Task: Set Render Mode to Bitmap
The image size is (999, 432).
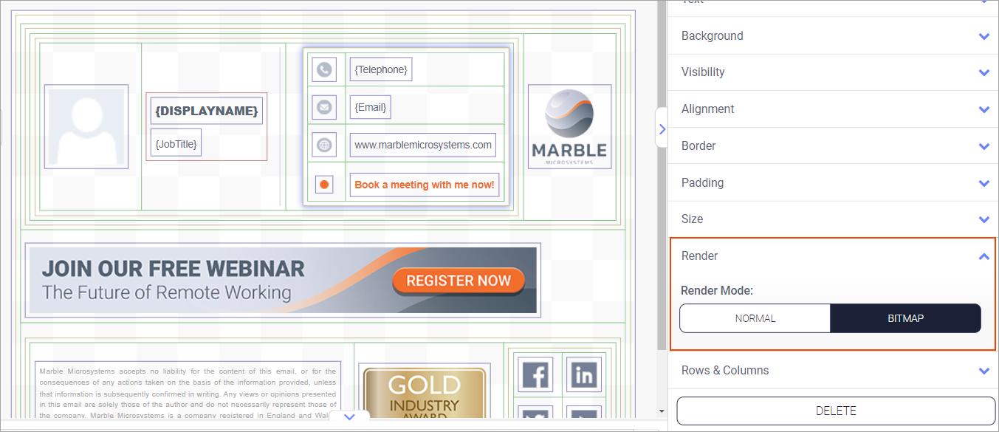Action: pos(905,318)
